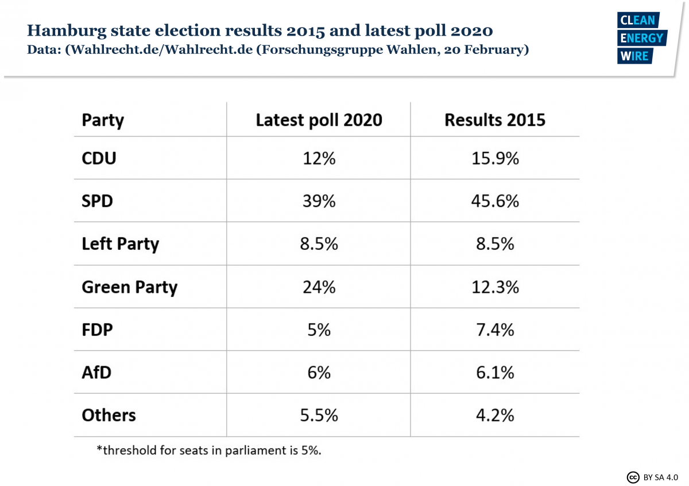Select the SPD row label
This screenshot has width=689, height=486.
98,201
